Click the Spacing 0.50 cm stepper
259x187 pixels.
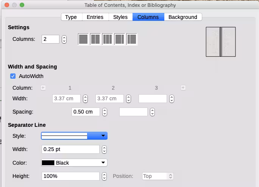coord(105,112)
